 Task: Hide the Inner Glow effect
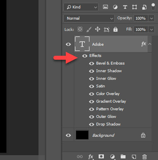tap(91, 79)
